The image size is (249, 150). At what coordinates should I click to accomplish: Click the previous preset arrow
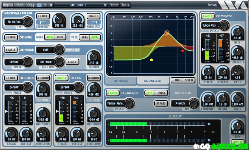(x=51, y=5)
